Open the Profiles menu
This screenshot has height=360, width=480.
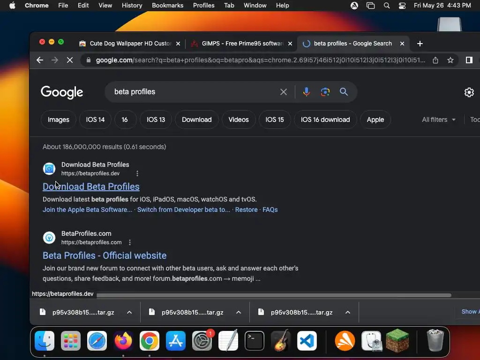tap(203, 6)
